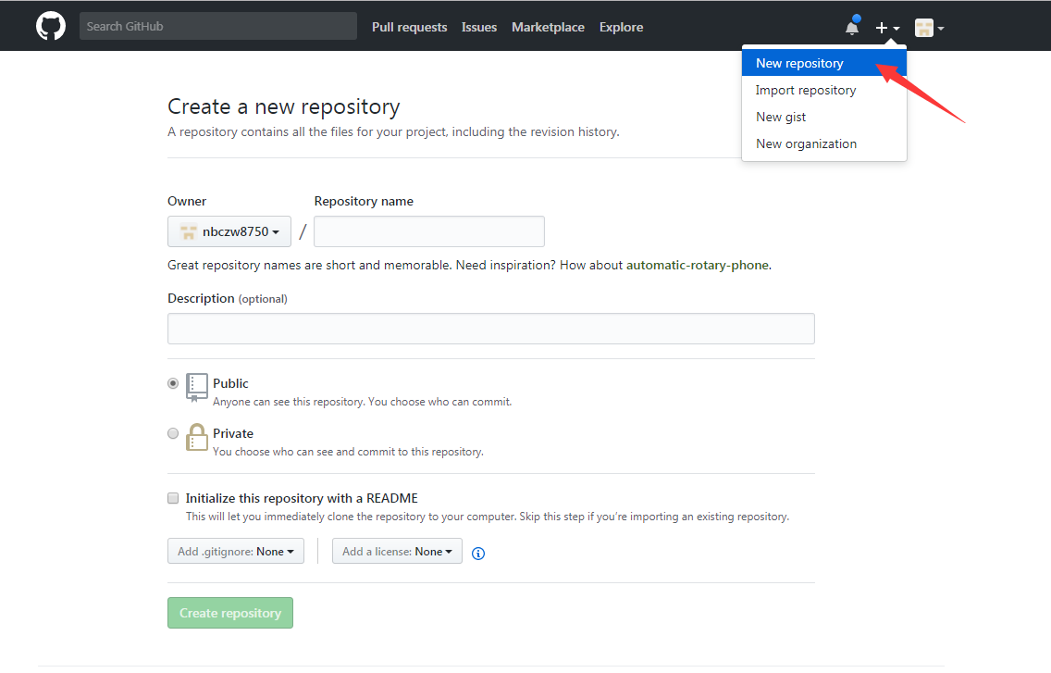The width and height of the screenshot is (1051, 673).
Task: Click the license info circle icon
Action: pyautogui.click(x=478, y=553)
